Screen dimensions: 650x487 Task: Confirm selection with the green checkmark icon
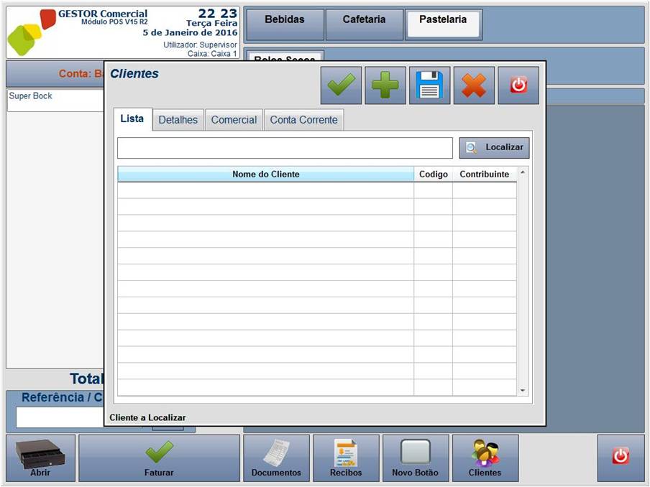coord(341,85)
